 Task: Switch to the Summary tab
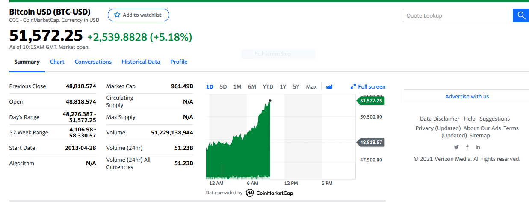click(x=27, y=62)
